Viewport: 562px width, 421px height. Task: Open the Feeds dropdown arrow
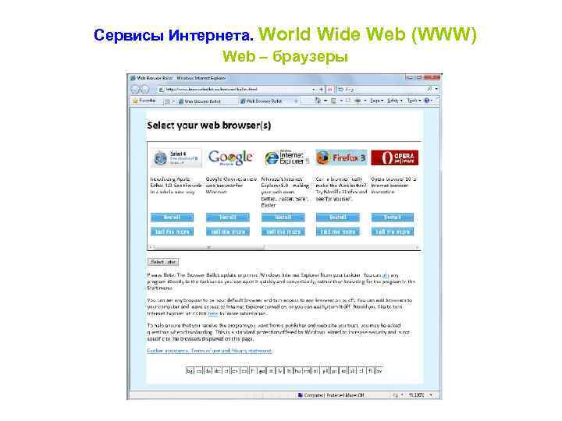[x=341, y=101]
